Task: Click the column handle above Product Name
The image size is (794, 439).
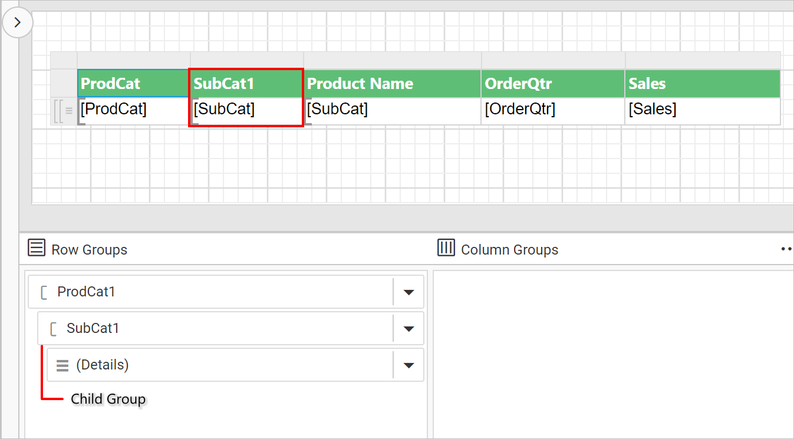Action: pos(393,60)
